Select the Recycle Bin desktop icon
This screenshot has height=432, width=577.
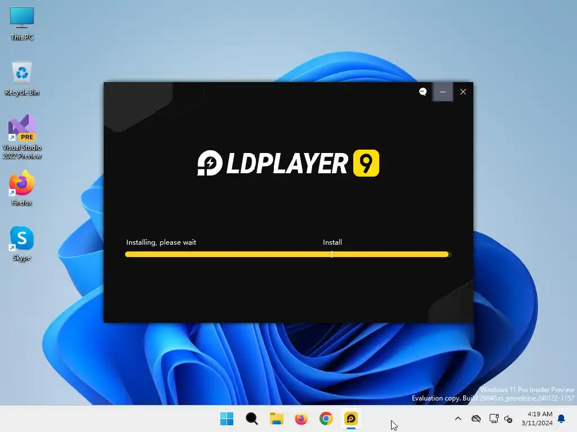coord(22,79)
